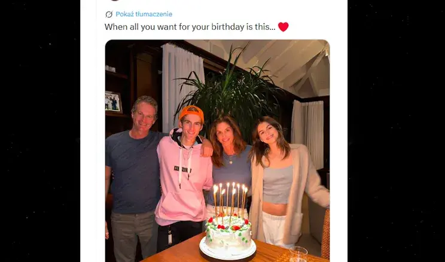Click the drinking glass on the table
The image size is (445, 262).
298,254
